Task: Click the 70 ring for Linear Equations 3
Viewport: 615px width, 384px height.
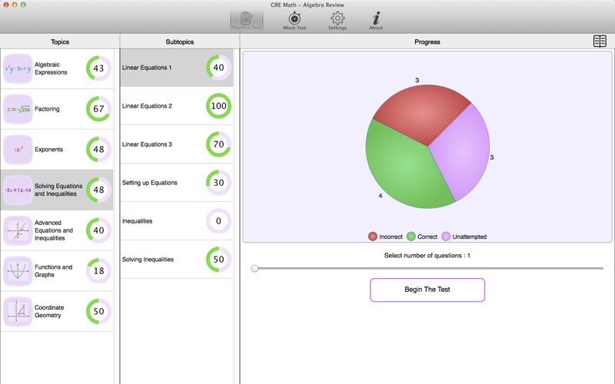Action: point(218,144)
